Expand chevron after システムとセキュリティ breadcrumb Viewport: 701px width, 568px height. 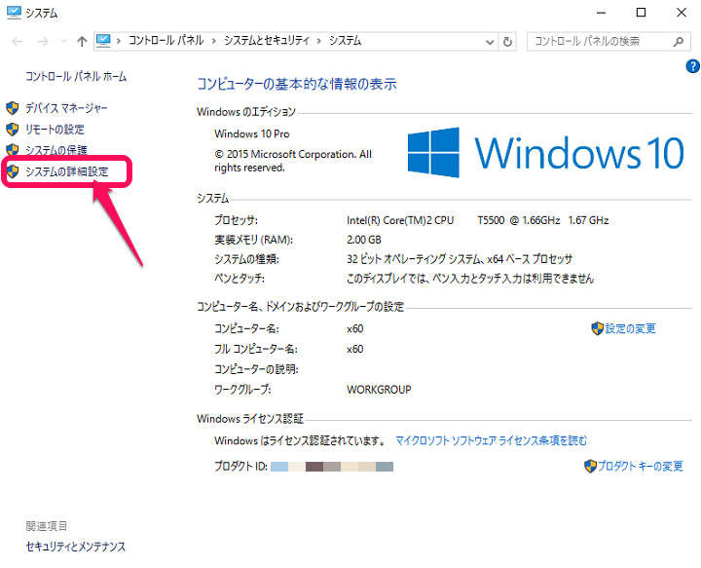(319, 41)
